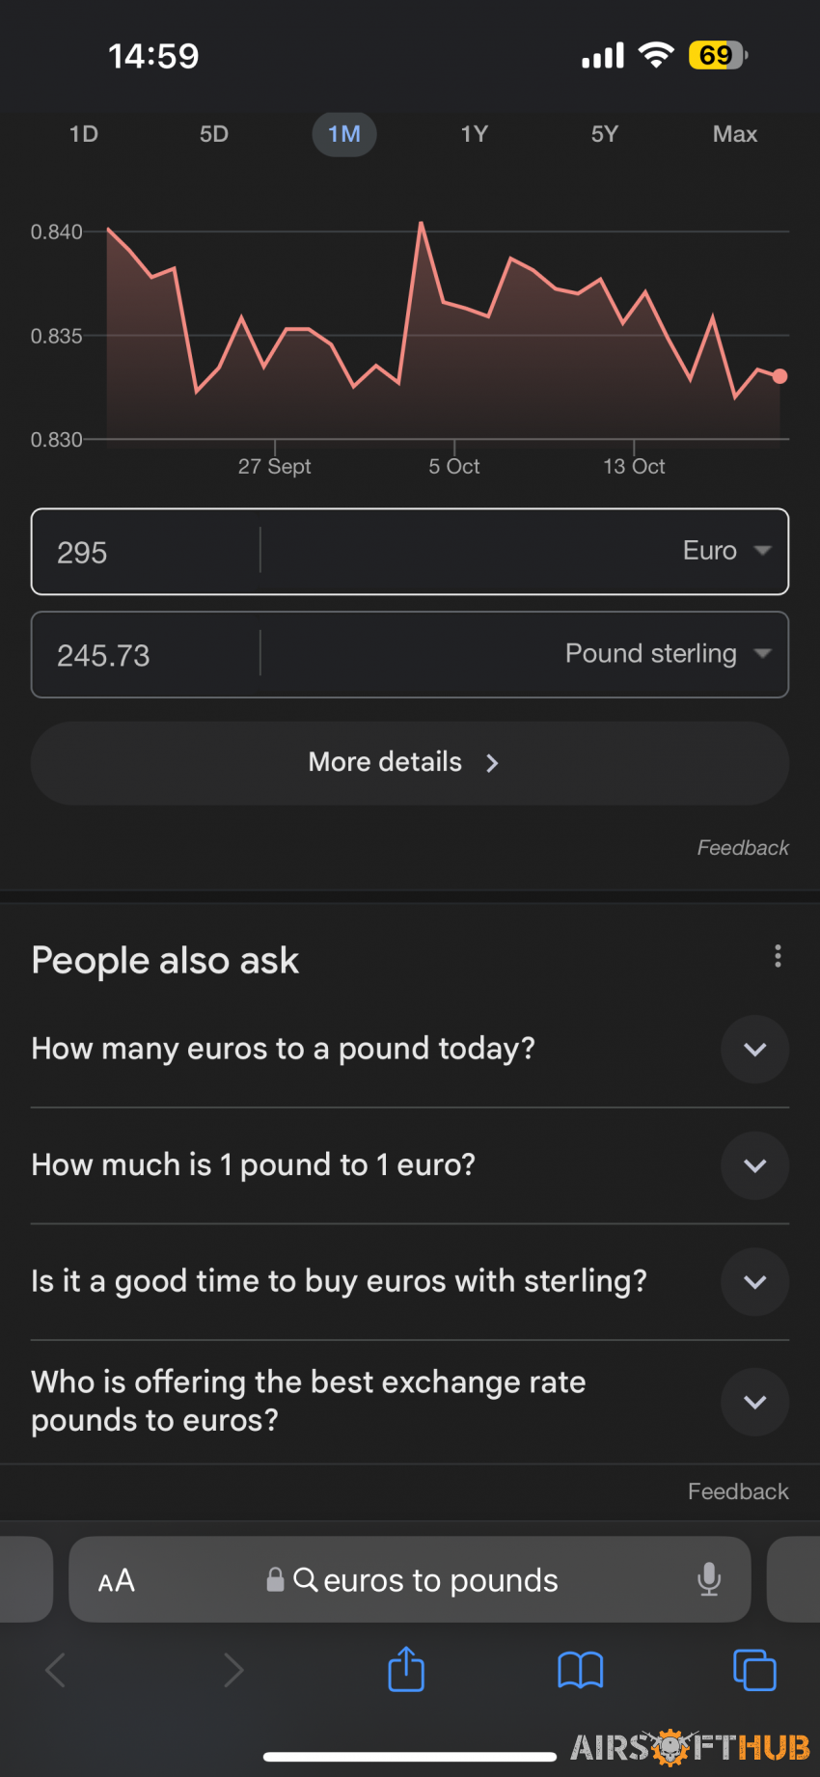This screenshot has height=1777, width=820.
Task: Click the italic Feedback link under converter
Action: click(x=743, y=848)
